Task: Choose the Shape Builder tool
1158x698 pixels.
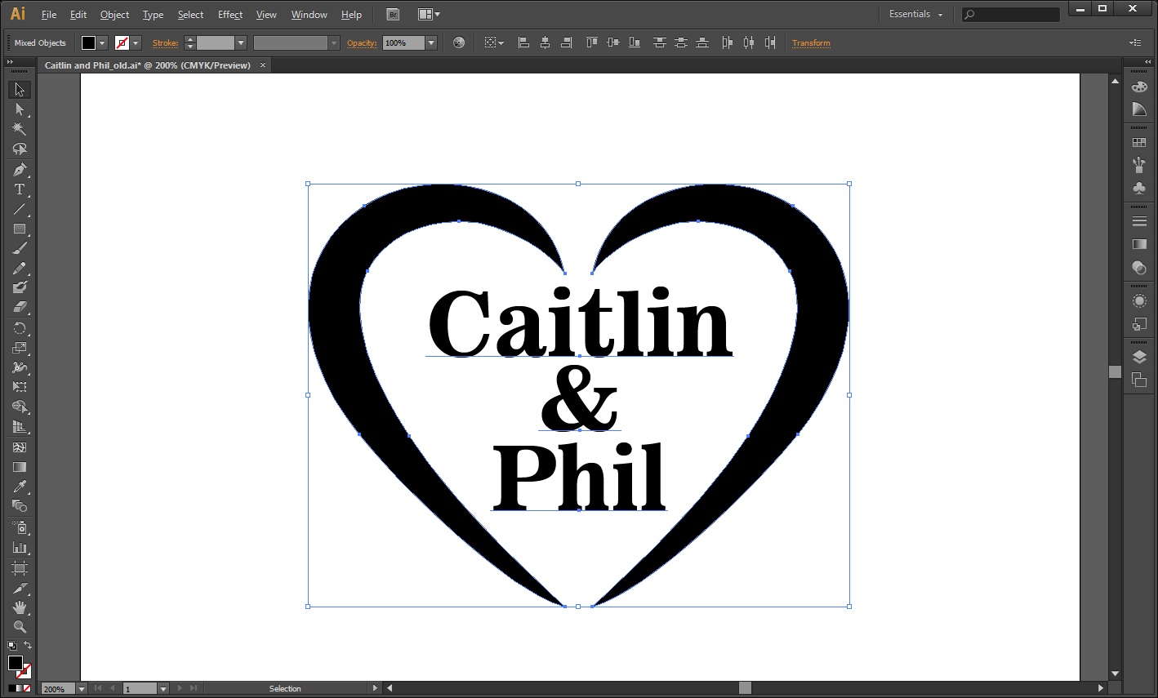Action: pyautogui.click(x=20, y=407)
